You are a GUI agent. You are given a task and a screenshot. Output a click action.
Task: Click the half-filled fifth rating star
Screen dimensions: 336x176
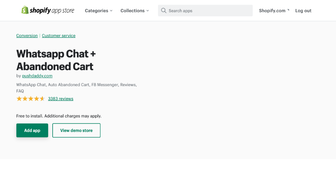[x=42, y=99]
